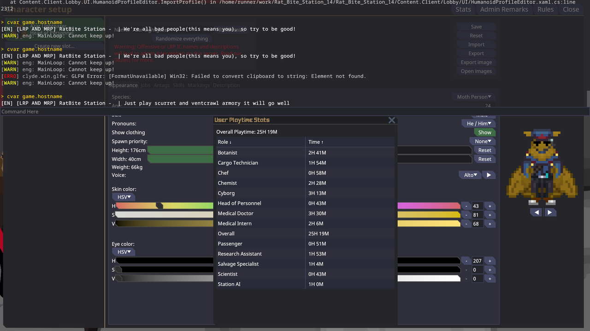Click the moth character preview sprite
Viewport: 590px width, 331px height.
[x=542, y=167]
